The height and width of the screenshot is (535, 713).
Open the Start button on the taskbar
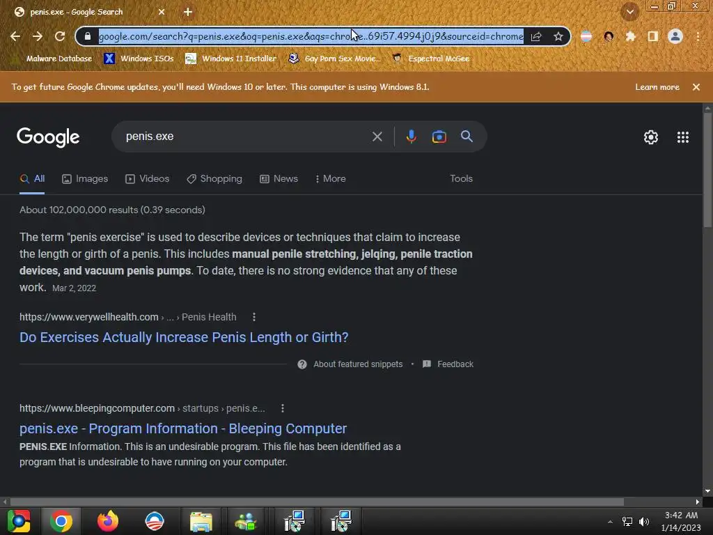tap(19, 521)
